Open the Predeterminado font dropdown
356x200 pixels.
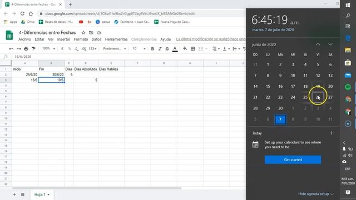pyautogui.click(x=115, y=49)
